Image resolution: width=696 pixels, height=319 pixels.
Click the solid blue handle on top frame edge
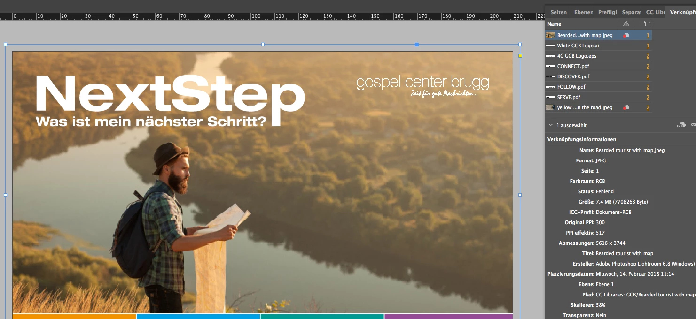(417, 45)
